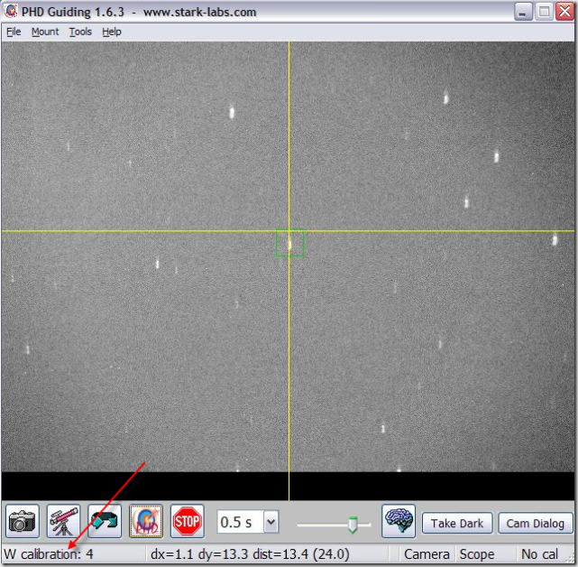Image resolution: width=578 pixels, height=567 pixels.
Task: Click the Camera status bar field
Action: pyautogui.click(x=427, y=553)
